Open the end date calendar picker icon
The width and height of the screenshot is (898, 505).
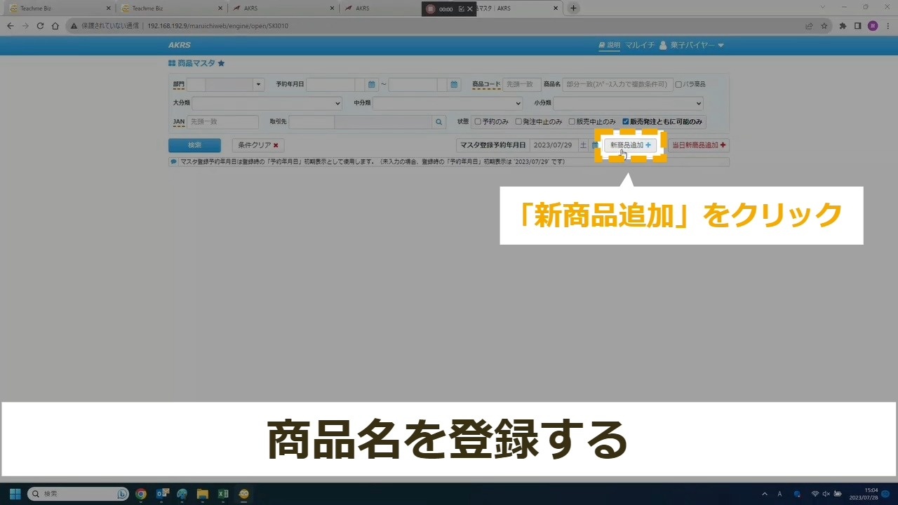coord(455,84)
